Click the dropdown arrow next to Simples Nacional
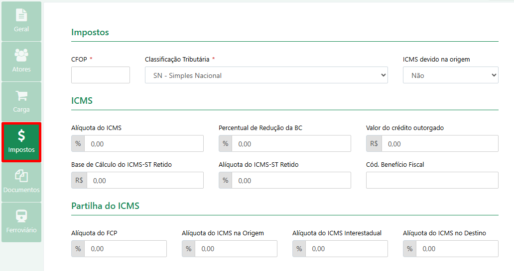The image size is (514, 271). (383, 75)
